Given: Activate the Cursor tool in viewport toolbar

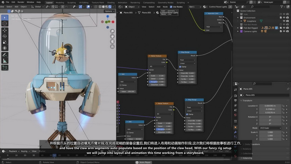Looking at the screenshot, I should point(5,23).
